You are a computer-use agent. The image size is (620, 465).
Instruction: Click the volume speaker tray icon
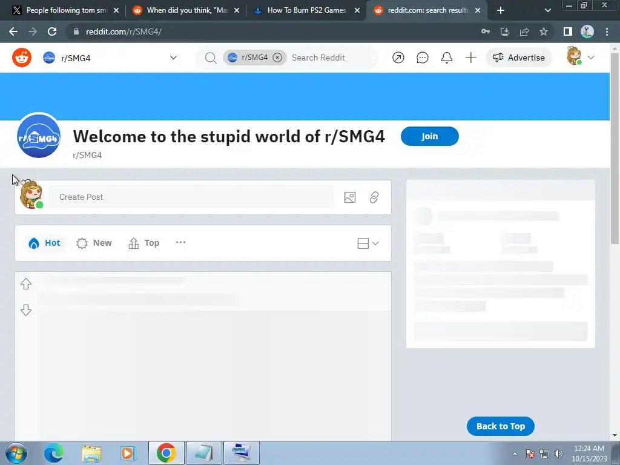[x=558, y=453]
